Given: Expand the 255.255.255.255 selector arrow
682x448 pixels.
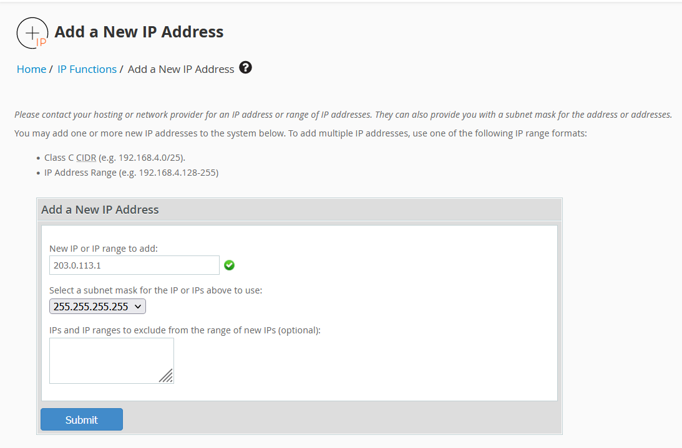Looking at the screenshot, I should tap(138, 306).
